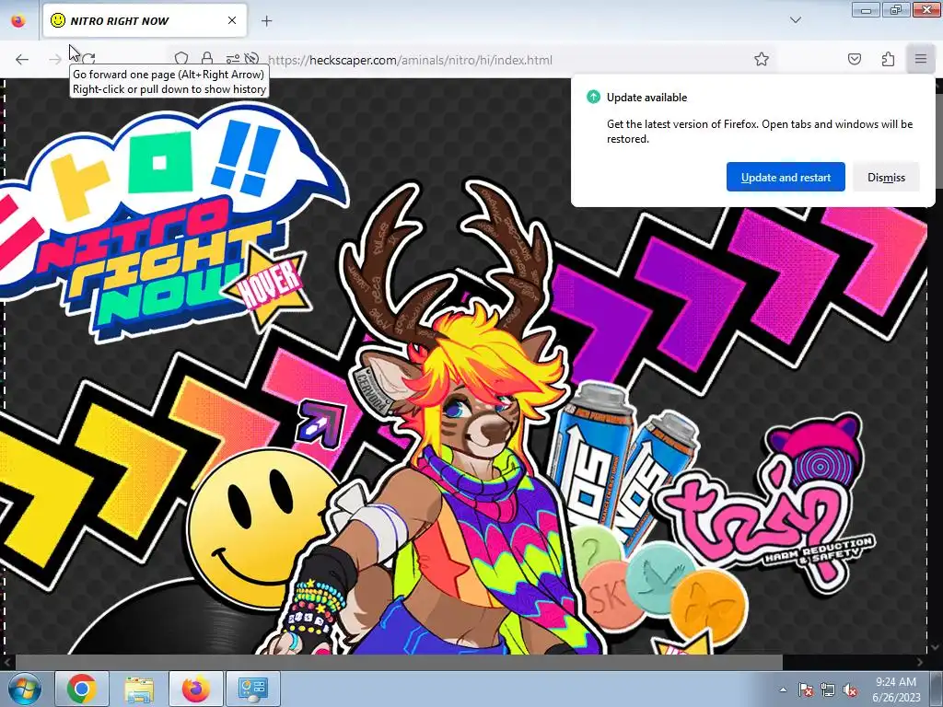Click the HOVER star badge
Viewport: 943px width, 707px height.
coord(270,285)
